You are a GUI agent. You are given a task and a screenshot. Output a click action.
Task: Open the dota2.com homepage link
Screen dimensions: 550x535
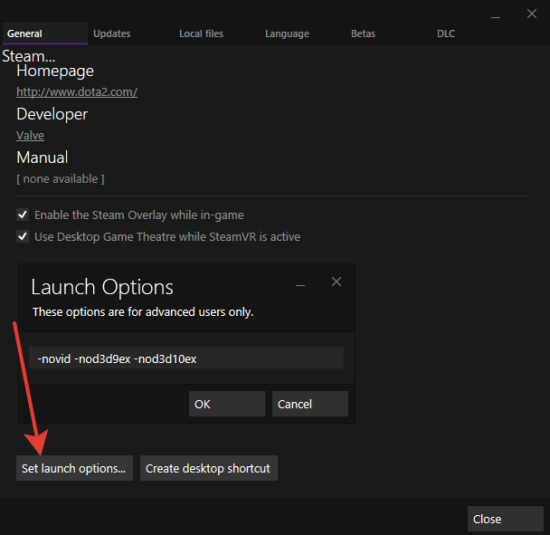pyautogui.click(x=77, y=91)
